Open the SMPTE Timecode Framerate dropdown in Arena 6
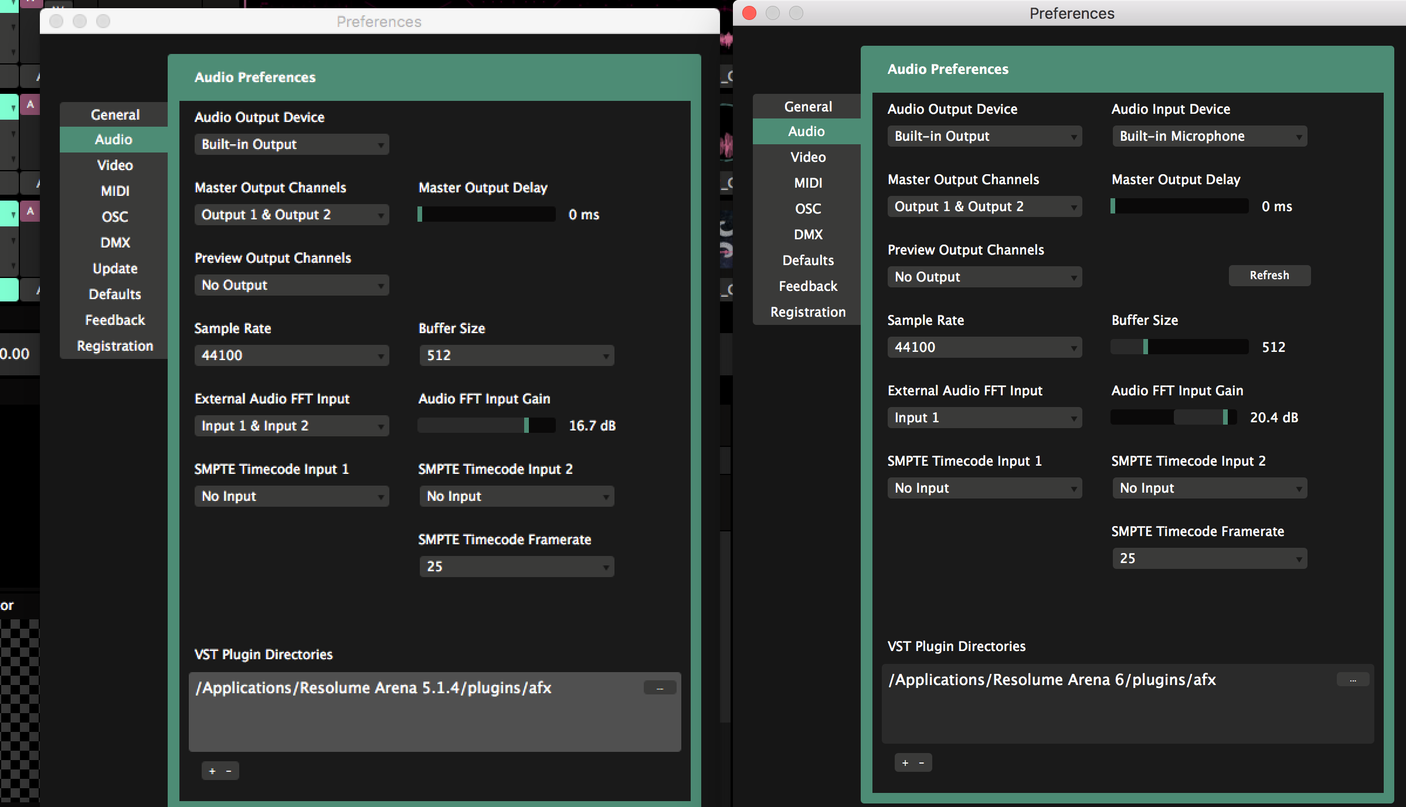The width and height of the screenshot is (1406, 807). [1209, 558]
